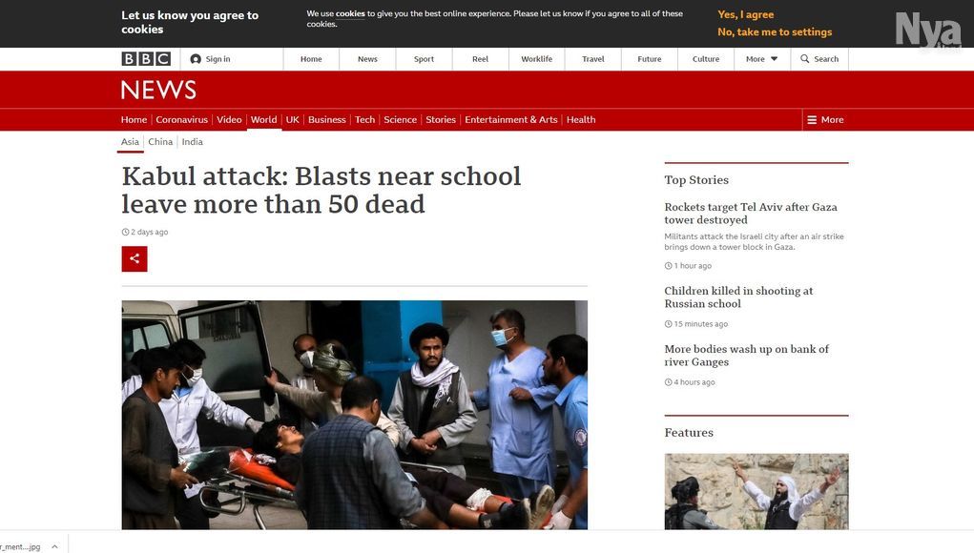Click the red share icon button

pyautogui.click(x=135, y=258)
